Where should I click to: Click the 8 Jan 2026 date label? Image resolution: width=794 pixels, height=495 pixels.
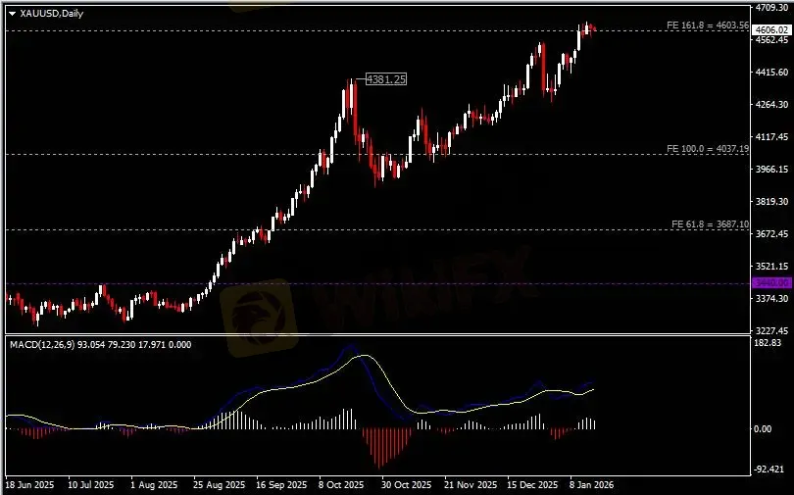point(591,485)
